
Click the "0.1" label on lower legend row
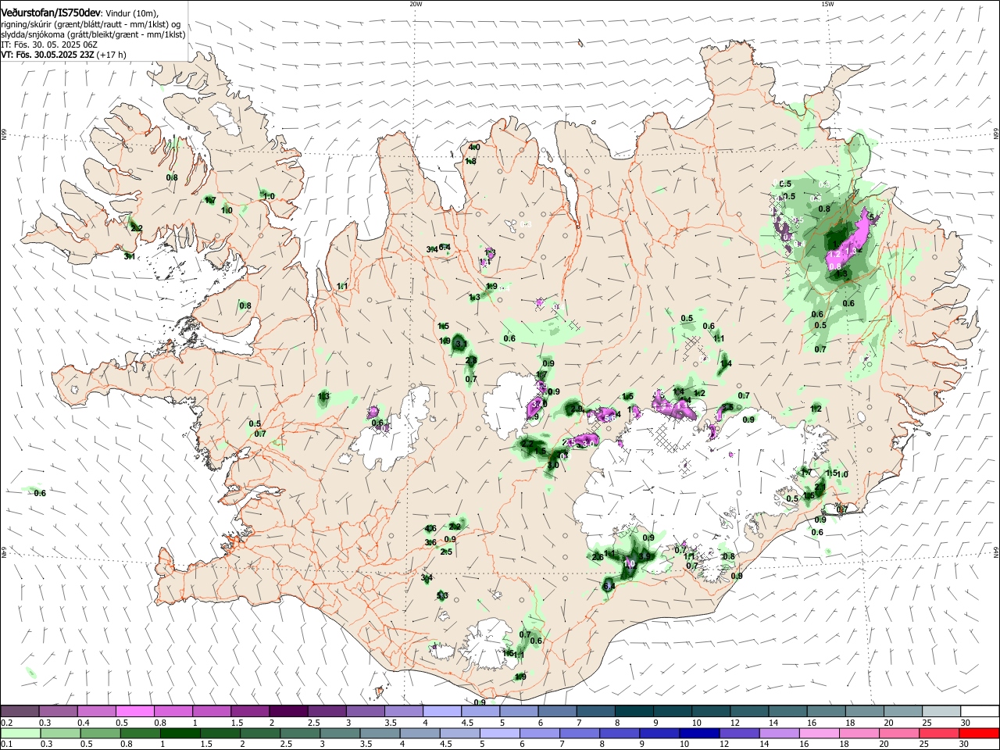[6, 744]
